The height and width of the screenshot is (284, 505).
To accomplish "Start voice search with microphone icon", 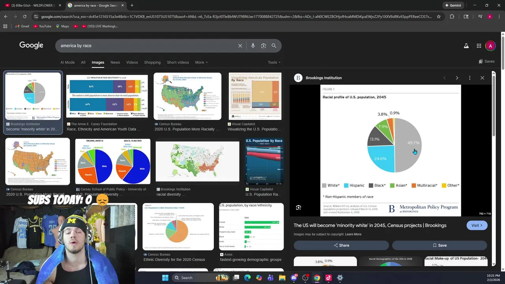I will [x=253, y=46].
